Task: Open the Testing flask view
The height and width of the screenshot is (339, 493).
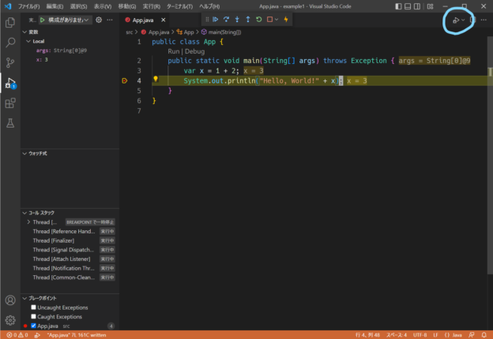Action: 10,123
